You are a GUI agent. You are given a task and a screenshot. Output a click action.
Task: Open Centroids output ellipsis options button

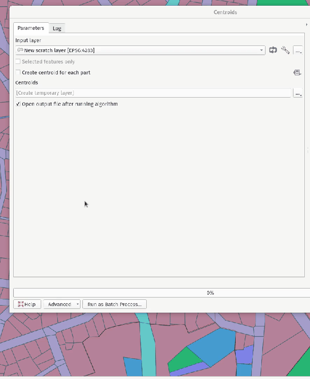(x=298, y=93)
